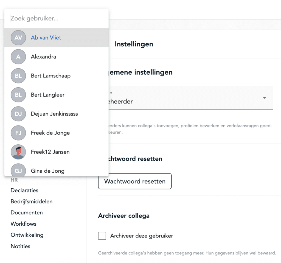Select Ab van Vliet from user list

click(x=57, y=37)
